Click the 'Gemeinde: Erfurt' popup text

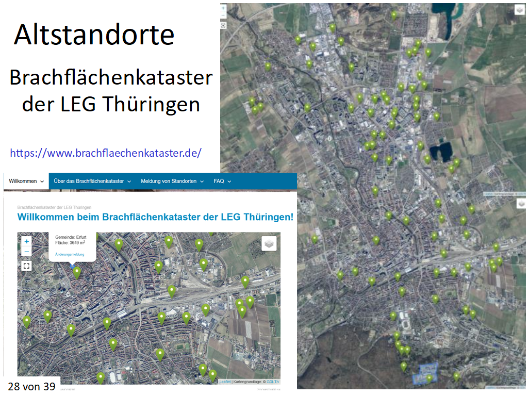point(71,237)
